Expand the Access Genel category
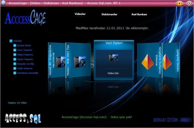194x128 pixels. (15, 45)
